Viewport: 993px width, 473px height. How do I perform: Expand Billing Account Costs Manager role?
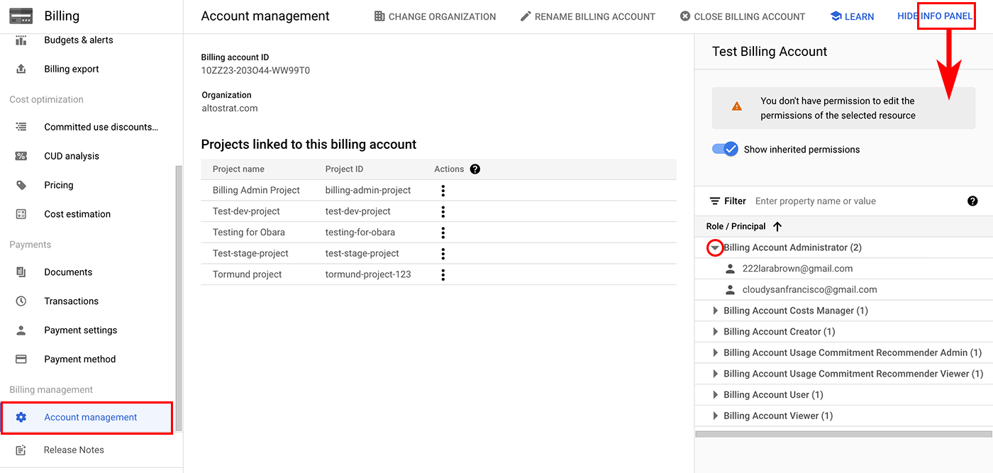[x=715, y=310]
